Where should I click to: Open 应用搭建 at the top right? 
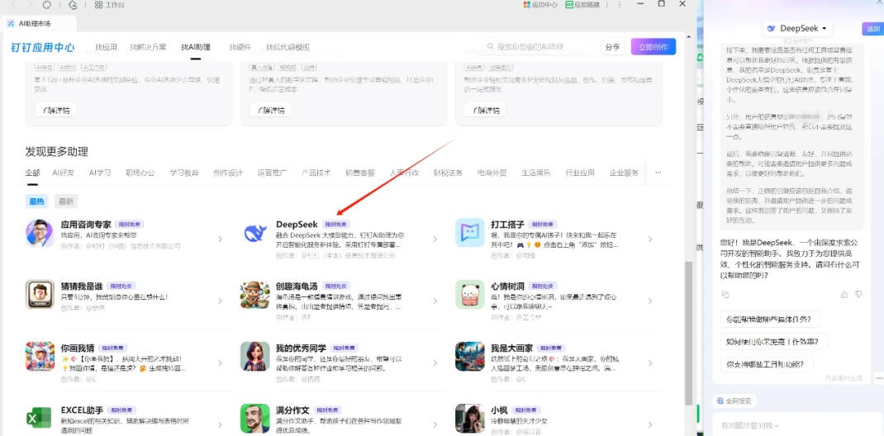(x=583, y=4)
